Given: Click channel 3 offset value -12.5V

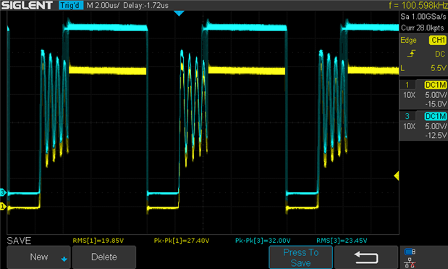Looking at the screenshot, I should click(x=436, y=135).
